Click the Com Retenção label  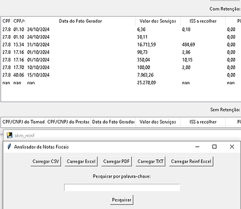pos(225,9)
